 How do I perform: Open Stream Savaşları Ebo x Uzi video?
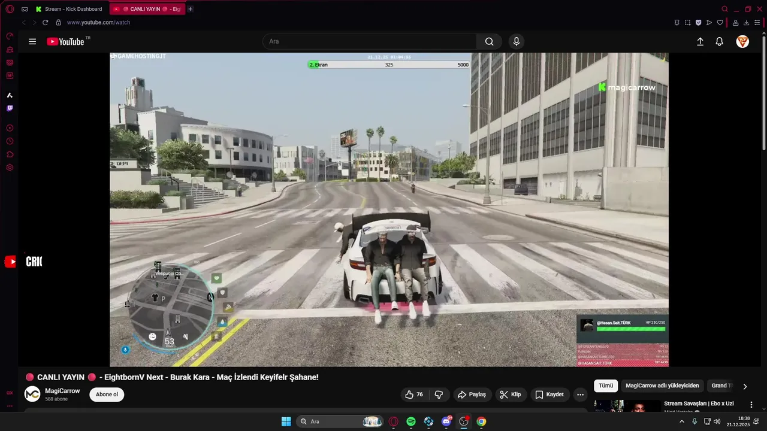699,403
